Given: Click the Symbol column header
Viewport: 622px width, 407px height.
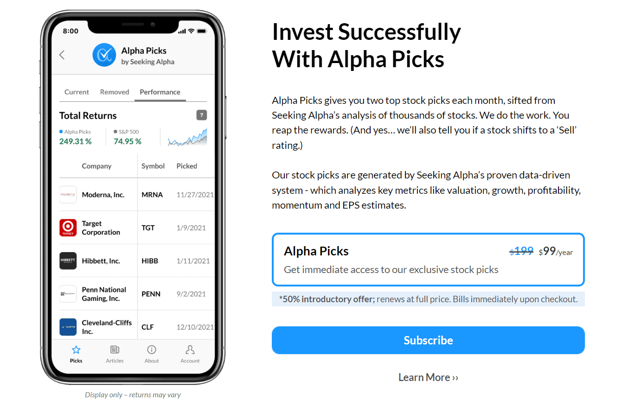Looking at the screenshot, I should pos(153,166).
